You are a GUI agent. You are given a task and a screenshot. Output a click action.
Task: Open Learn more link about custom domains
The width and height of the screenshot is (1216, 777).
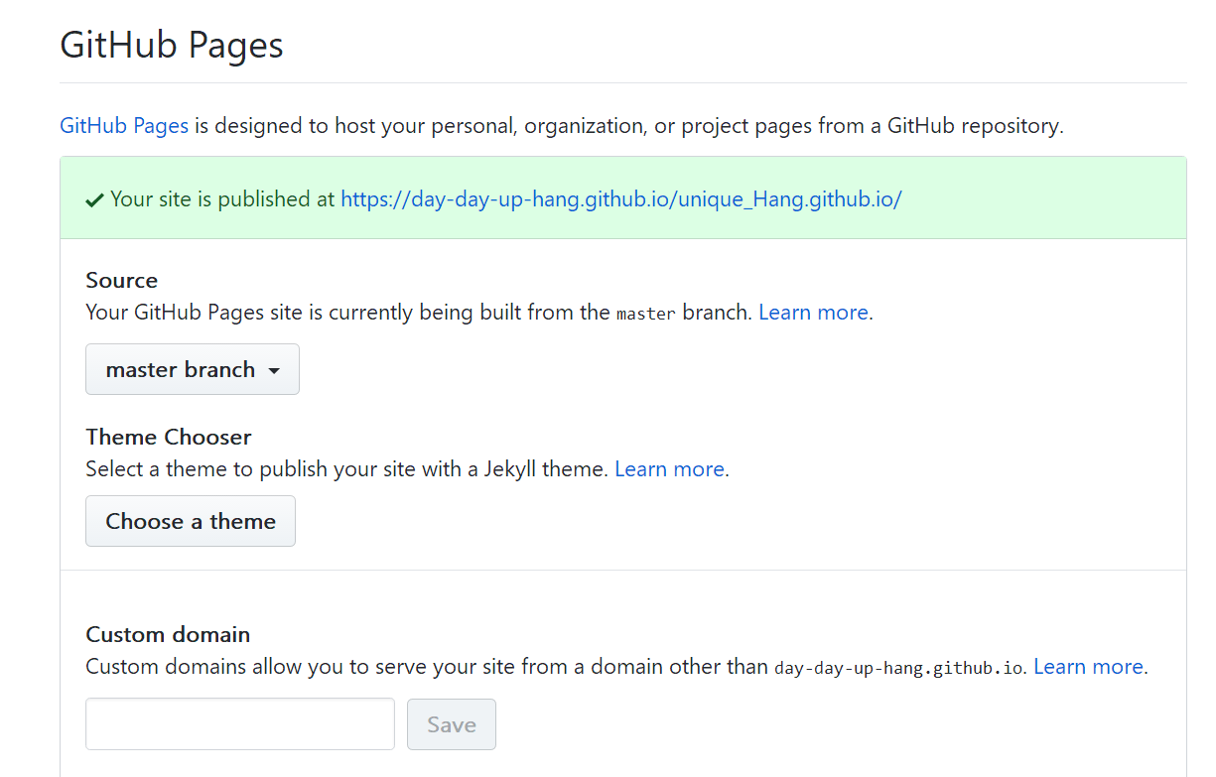(x=1088, y=667)
